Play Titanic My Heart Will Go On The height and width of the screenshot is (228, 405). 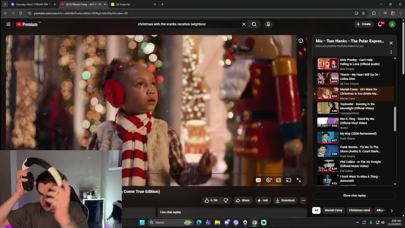coord(354,79)
